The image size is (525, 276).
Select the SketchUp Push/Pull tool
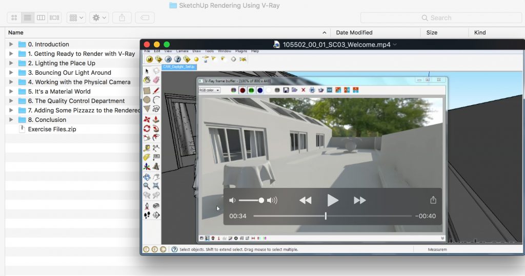156,119
